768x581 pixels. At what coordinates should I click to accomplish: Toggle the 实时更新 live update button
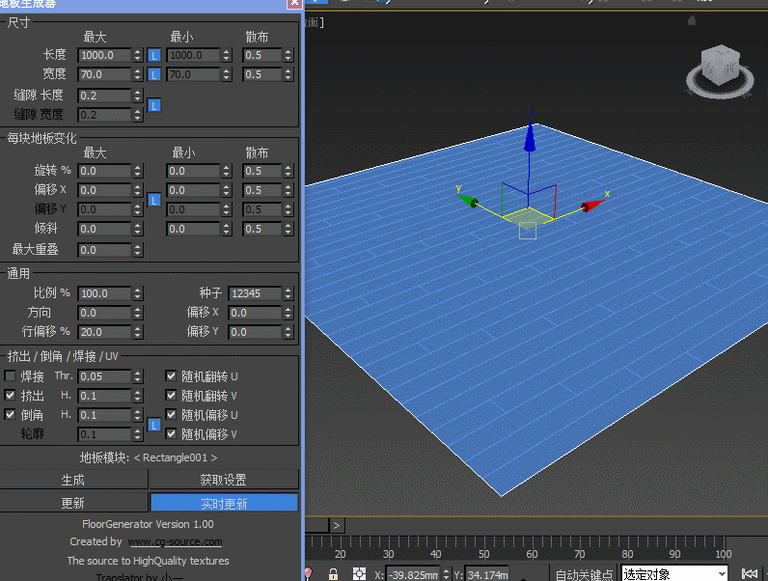click(x=224, y=503)
